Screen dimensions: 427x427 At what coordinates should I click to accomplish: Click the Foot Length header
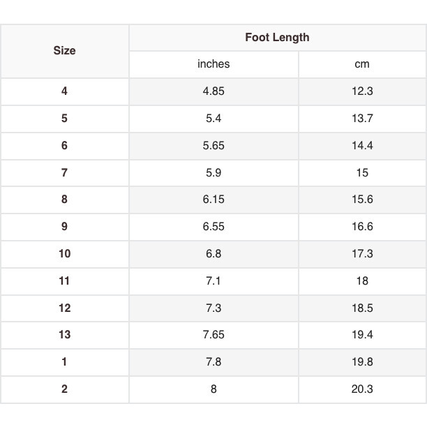277,38
